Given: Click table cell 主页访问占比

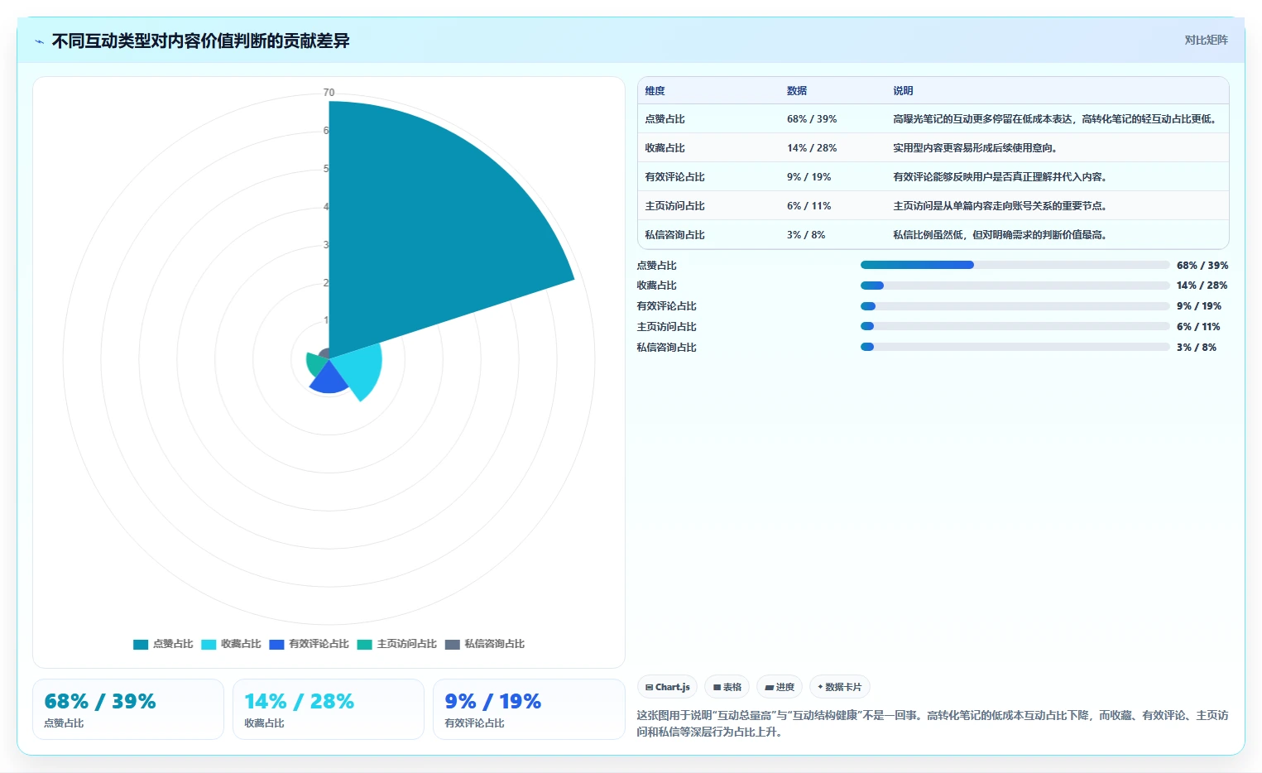Looking at the screenshot, I should point(675,206).
